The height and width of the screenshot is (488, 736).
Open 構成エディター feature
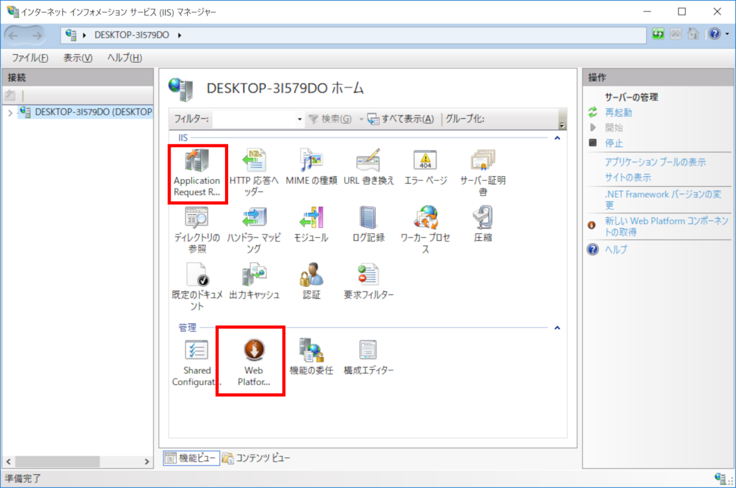pos(369,357)
